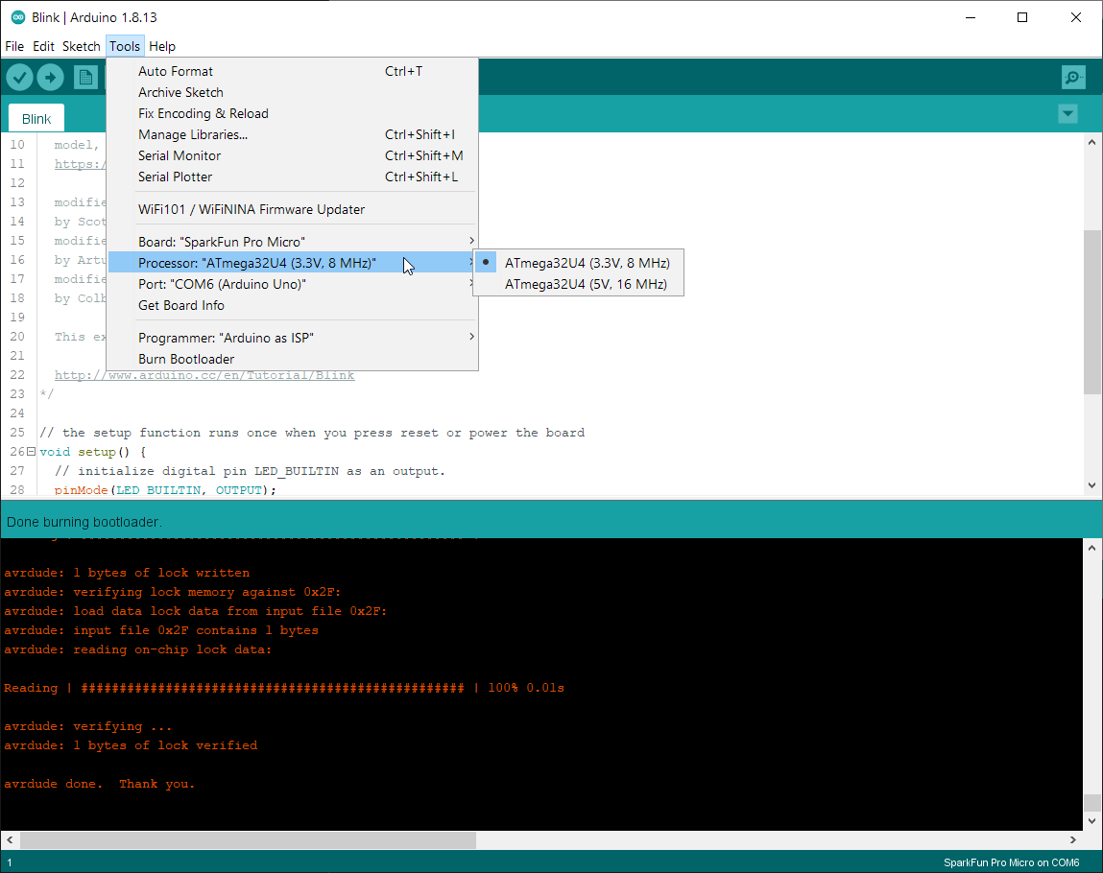Choose Archive Sketch
This screenshot has height=873, width=1103.
[x=293, y=92]
